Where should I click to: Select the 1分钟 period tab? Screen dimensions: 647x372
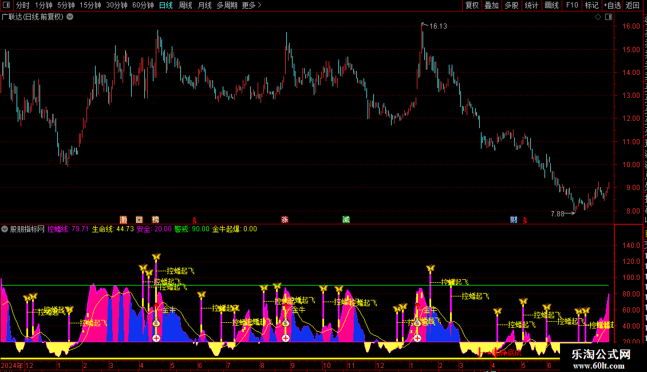44,5
